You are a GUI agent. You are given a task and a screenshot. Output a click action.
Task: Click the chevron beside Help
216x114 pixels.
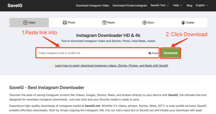(x=181, y=5)
